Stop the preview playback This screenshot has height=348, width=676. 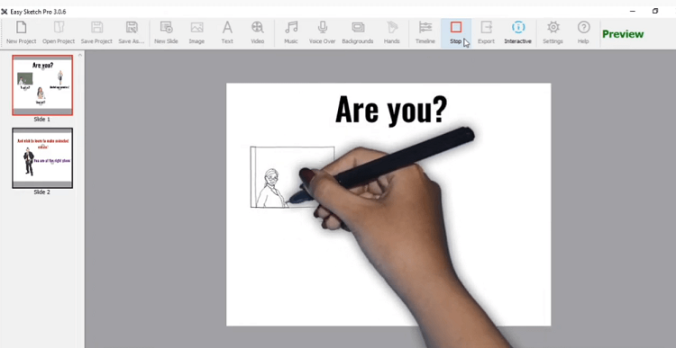[456, 32]
